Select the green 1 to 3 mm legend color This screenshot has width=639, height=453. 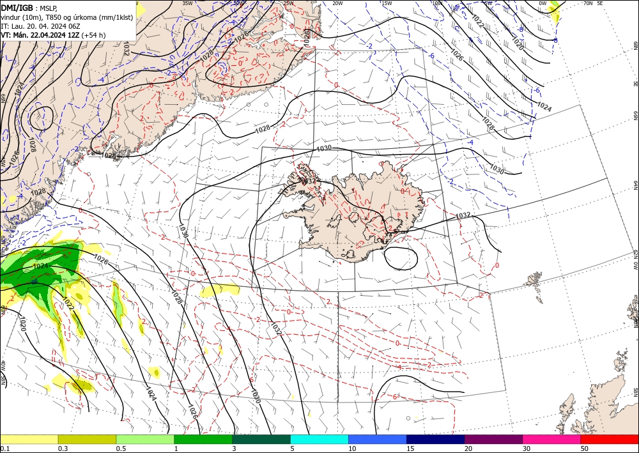(203, 439)
